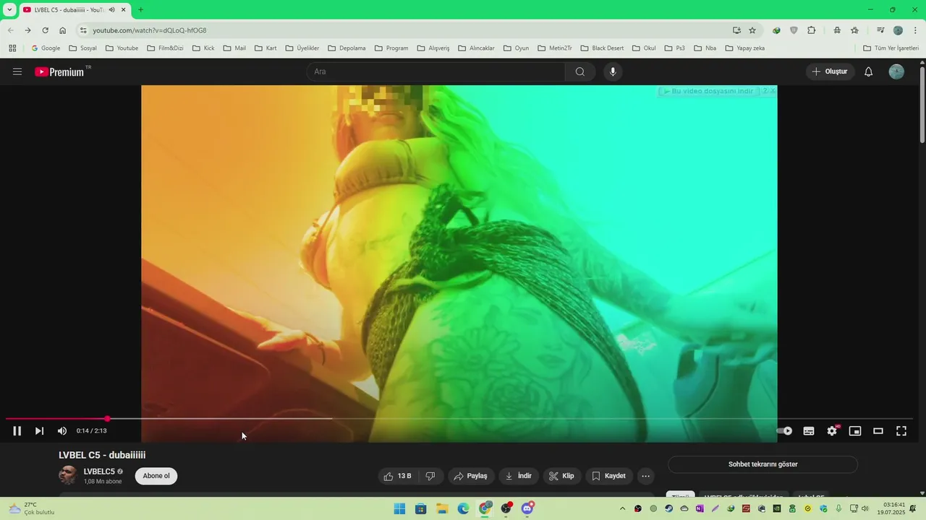Dislike the video

430,476
